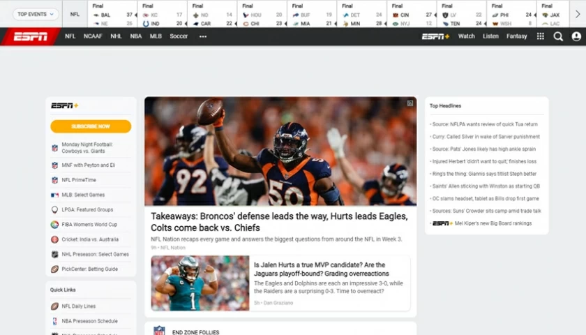
Task: Click FIBA Women's World Cup icon
Action: click(x=54, y=225)
